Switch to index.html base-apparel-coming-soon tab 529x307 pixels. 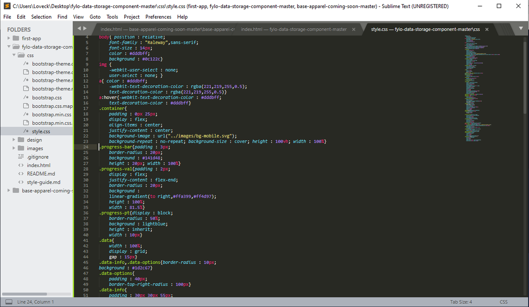(x=167, y=29)
